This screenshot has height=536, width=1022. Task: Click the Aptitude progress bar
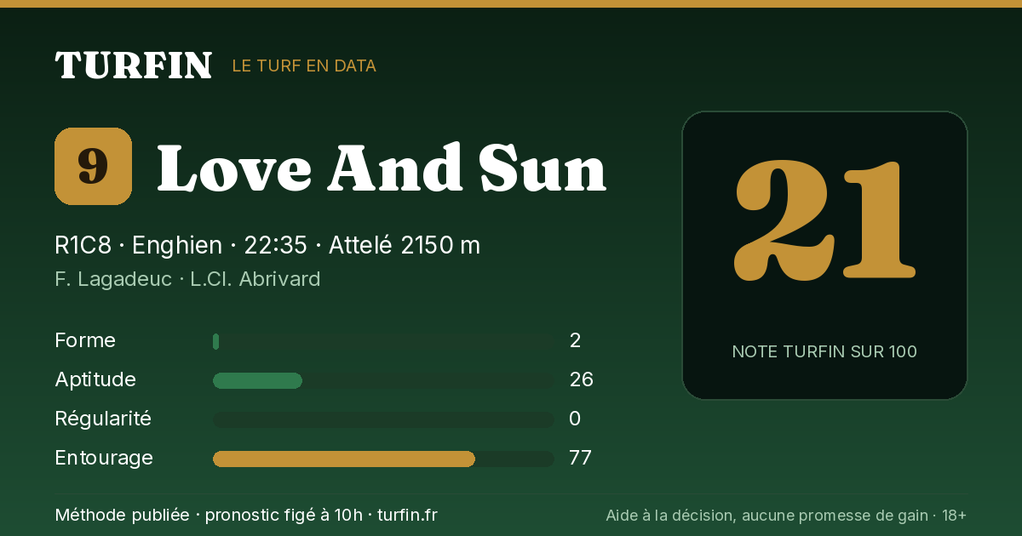(383, 380)
